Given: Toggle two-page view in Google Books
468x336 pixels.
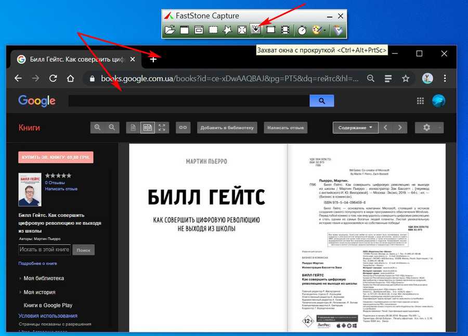Looking at the screenshot, I should pyautogui.click(x=148, y=127).
